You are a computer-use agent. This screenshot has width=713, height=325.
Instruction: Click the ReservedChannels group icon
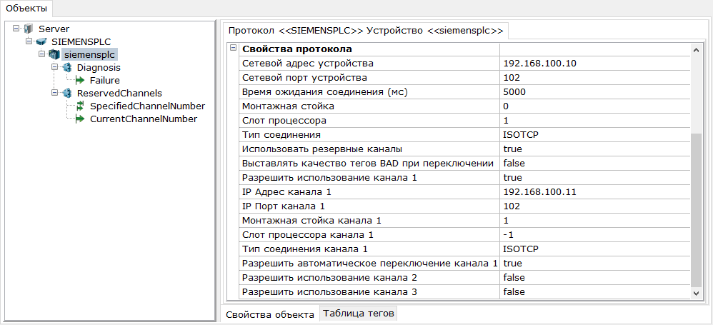67,93
